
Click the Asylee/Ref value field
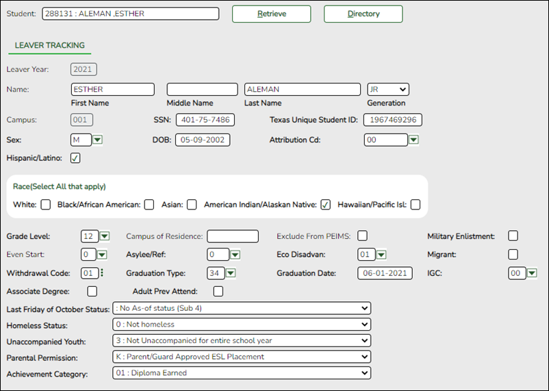click(x=218, y=255)
